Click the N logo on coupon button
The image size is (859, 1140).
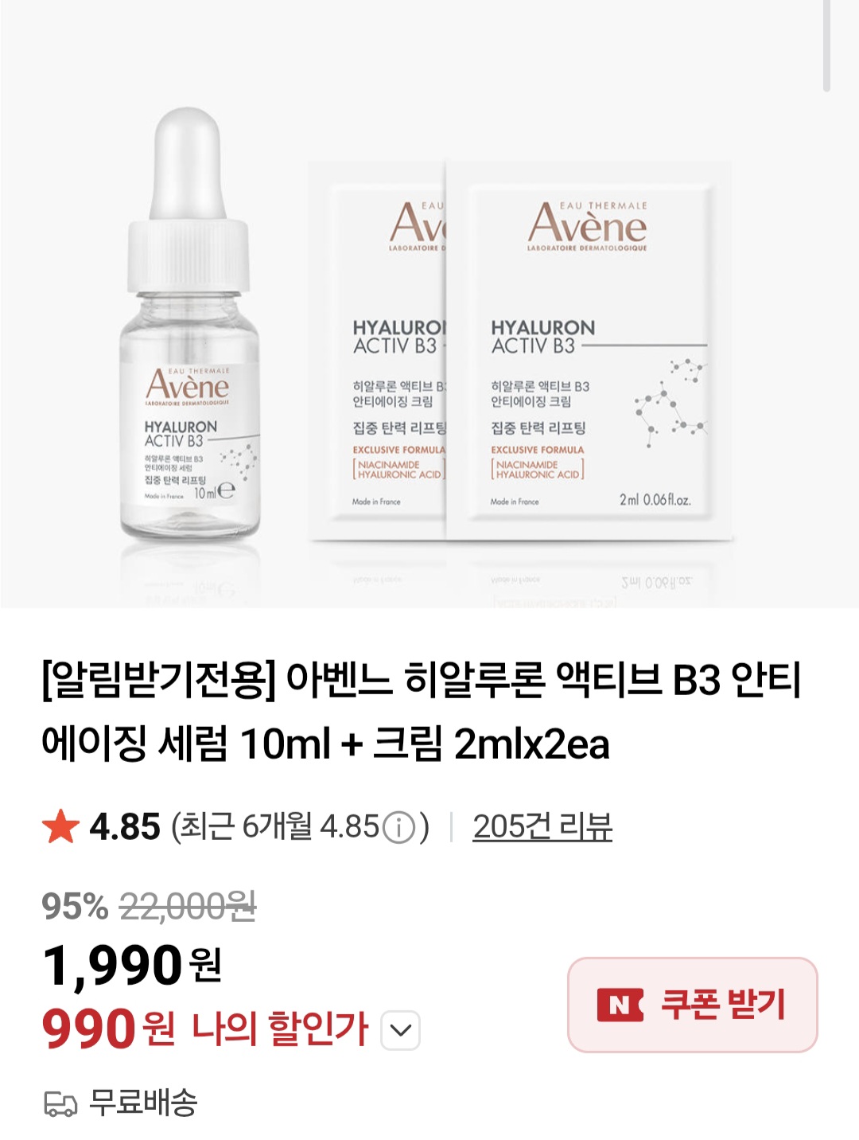point(620,1005)
